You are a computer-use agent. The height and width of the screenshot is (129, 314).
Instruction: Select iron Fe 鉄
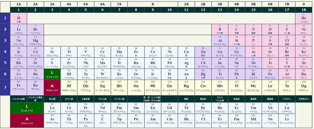click(x=136, y=52)
